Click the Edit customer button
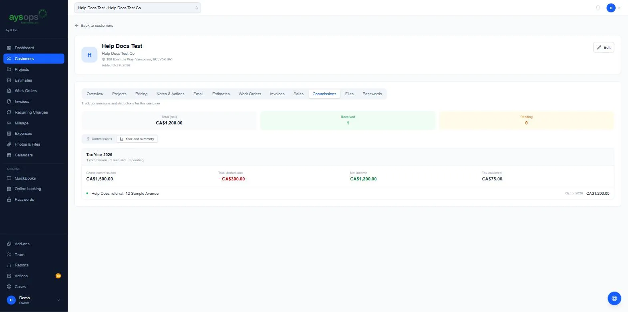The height and width of the screenshot is (312, 628). click(604, 47)
